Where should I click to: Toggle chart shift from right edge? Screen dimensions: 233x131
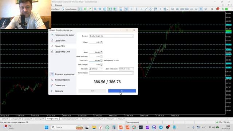110,9
